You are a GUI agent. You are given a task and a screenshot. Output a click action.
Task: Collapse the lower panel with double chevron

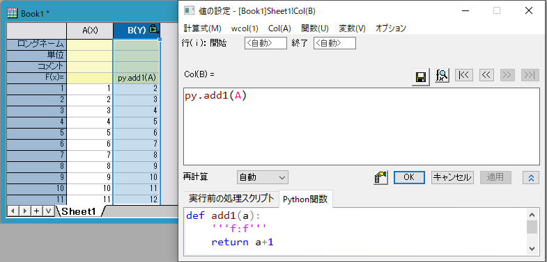[x=531, y=177]
